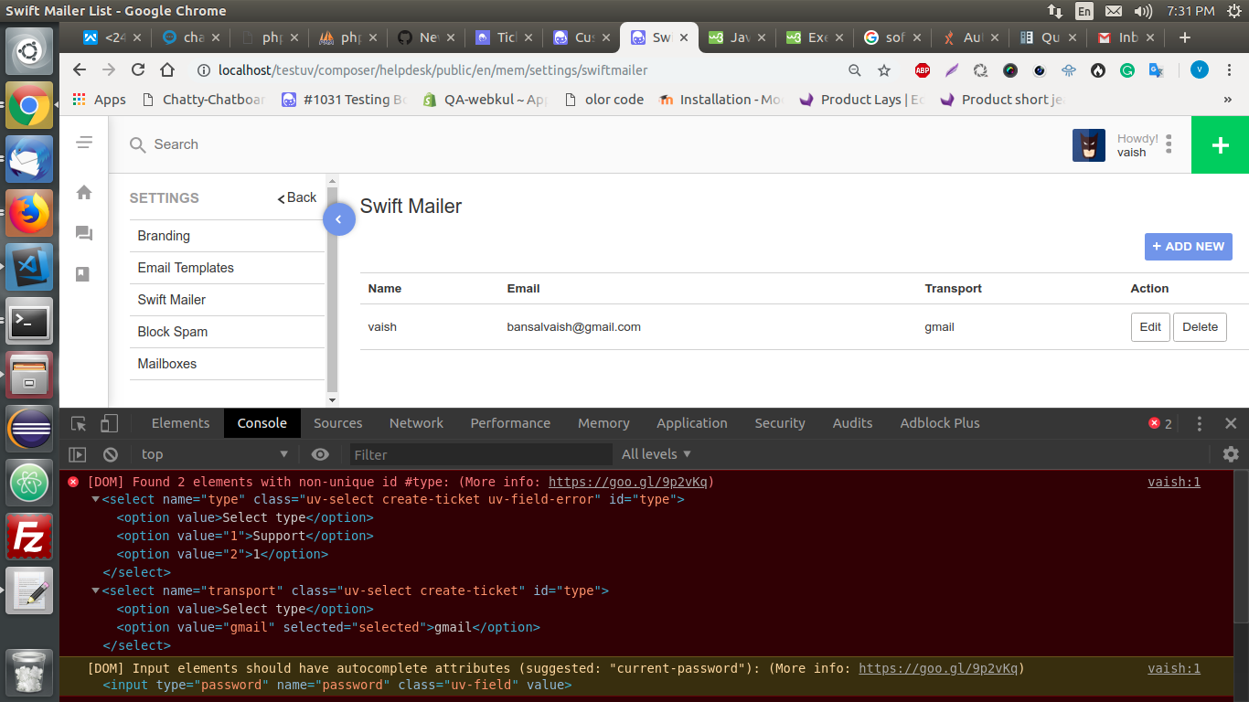1249x702 pixels.
Task: Clear the console using the clear icon
Action: pos(110,454)
